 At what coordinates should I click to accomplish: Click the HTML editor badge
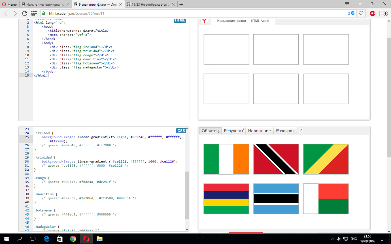click(x=180, y=20)
